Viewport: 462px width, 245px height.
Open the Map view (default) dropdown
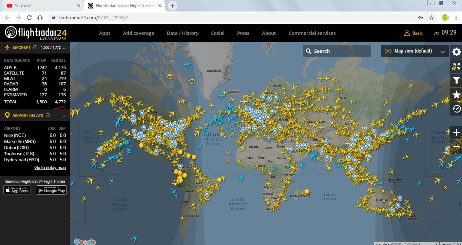(415, 51)
